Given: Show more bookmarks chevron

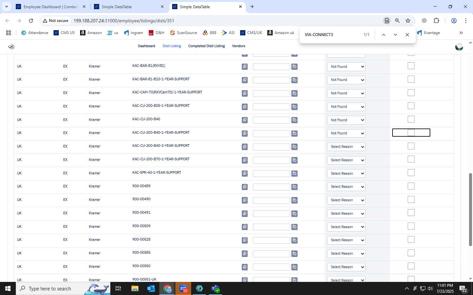Looking at the screenshot, I should (461, 33).
